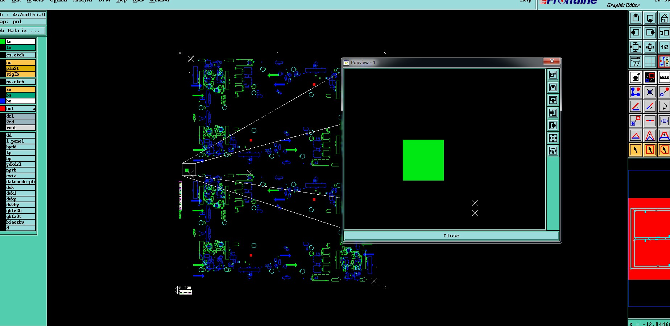Viewport: 670px width, 326px height.
Task: Select layer 'datecode-pte' in layer list
Action: [21, 182]
